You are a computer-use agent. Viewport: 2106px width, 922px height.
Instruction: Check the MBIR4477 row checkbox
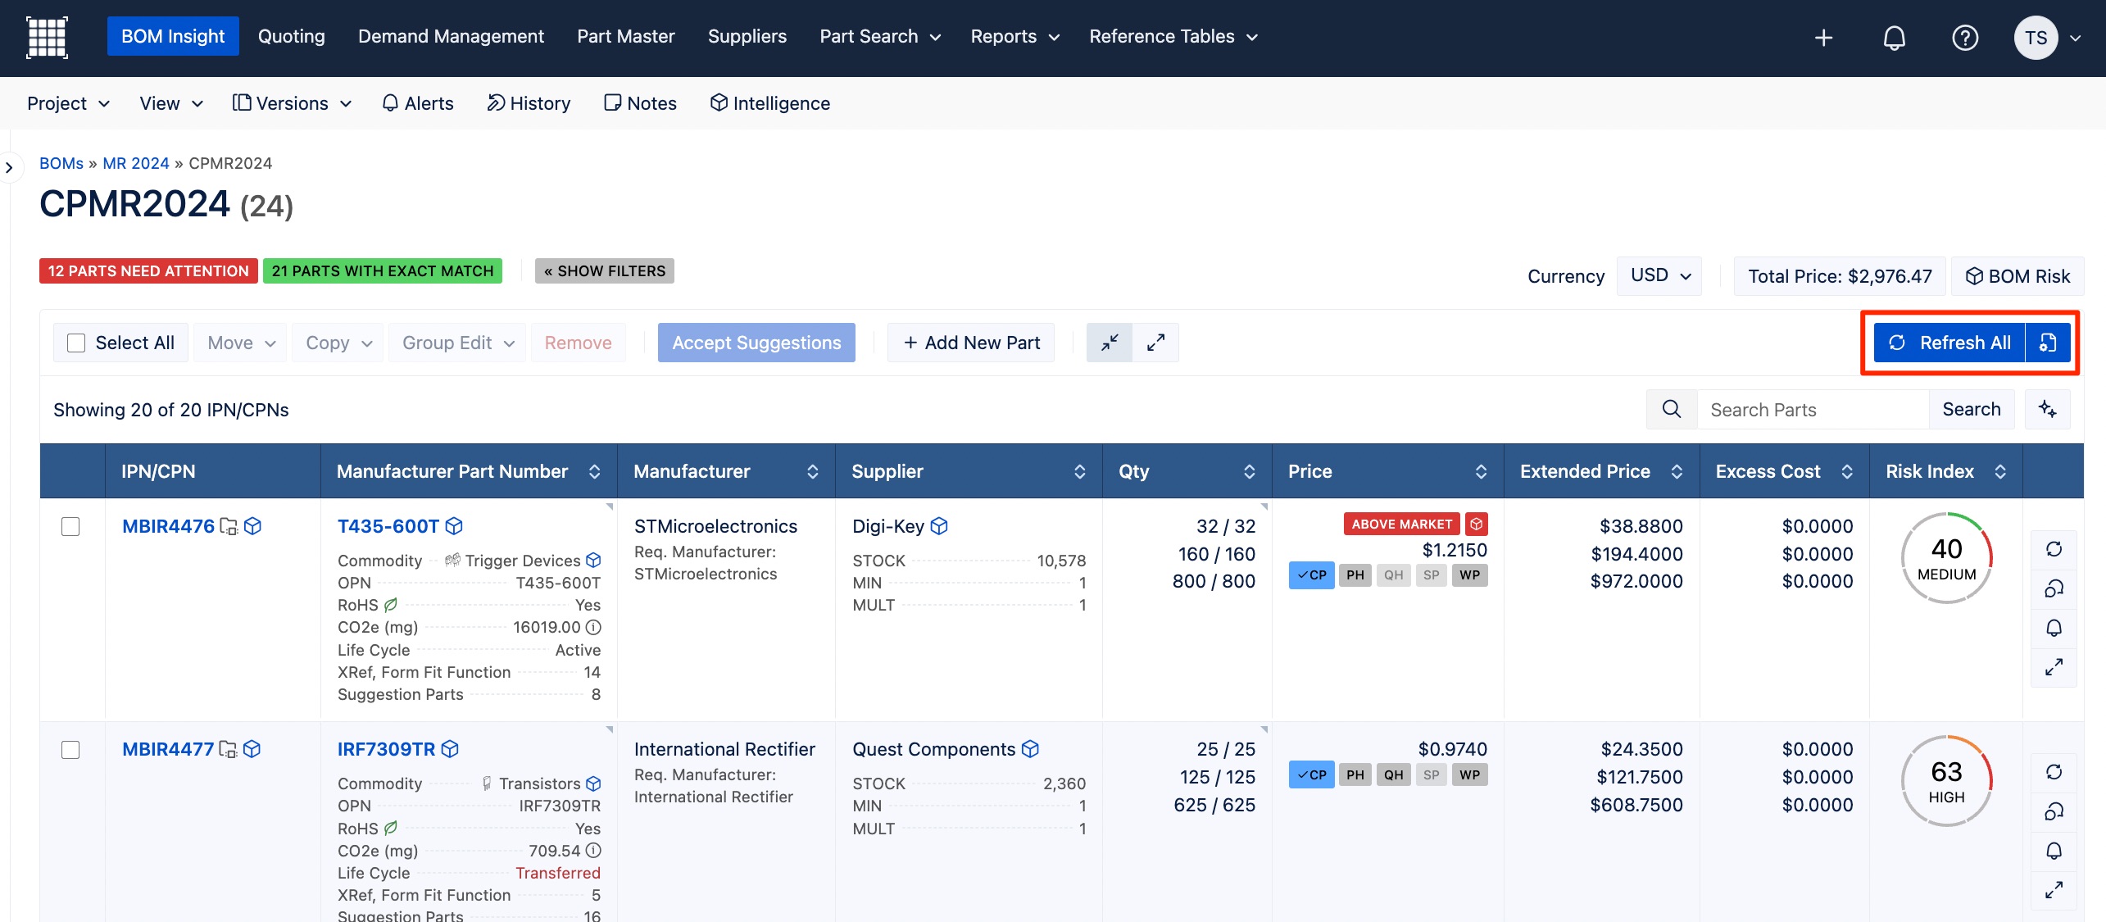70,750
